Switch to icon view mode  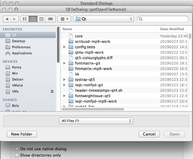pos(25,19)
